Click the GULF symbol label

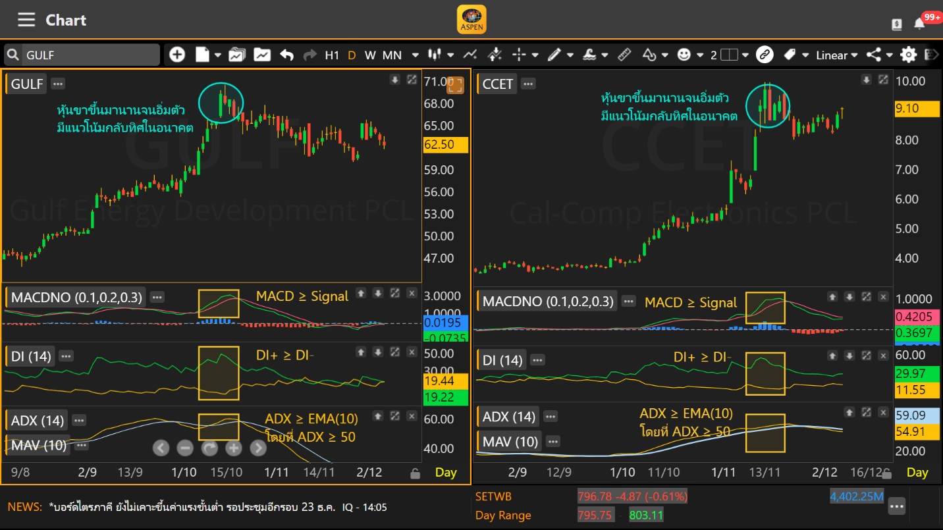tap(27, 84)
